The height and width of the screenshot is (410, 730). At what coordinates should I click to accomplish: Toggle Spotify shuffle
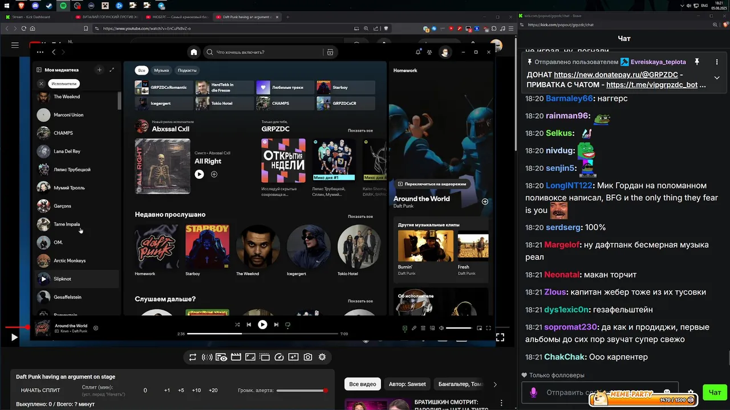pos(237,325)
